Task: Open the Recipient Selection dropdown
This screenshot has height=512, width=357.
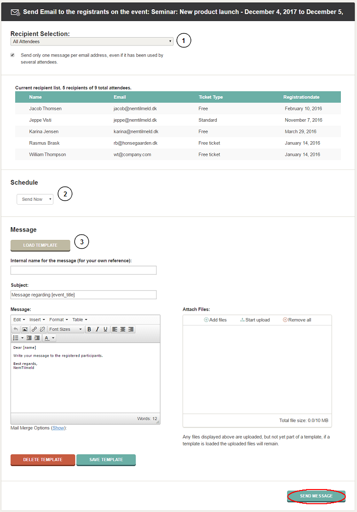Action: pos(92,42)
